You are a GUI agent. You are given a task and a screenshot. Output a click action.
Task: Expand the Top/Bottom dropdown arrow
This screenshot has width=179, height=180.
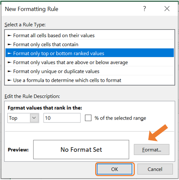click(x=34, y=118)
